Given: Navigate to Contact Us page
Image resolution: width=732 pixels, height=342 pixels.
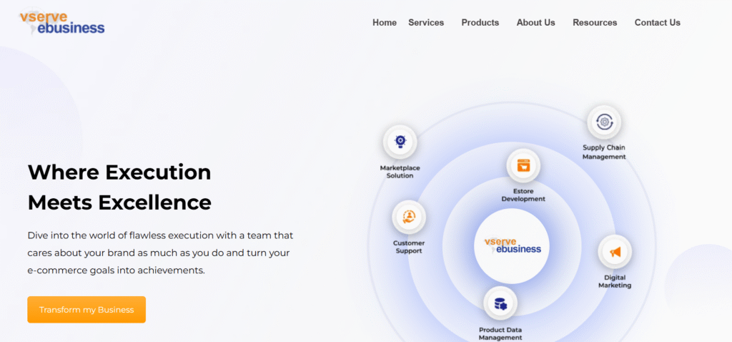Looking at the screenshot, I should click(658, 22).
